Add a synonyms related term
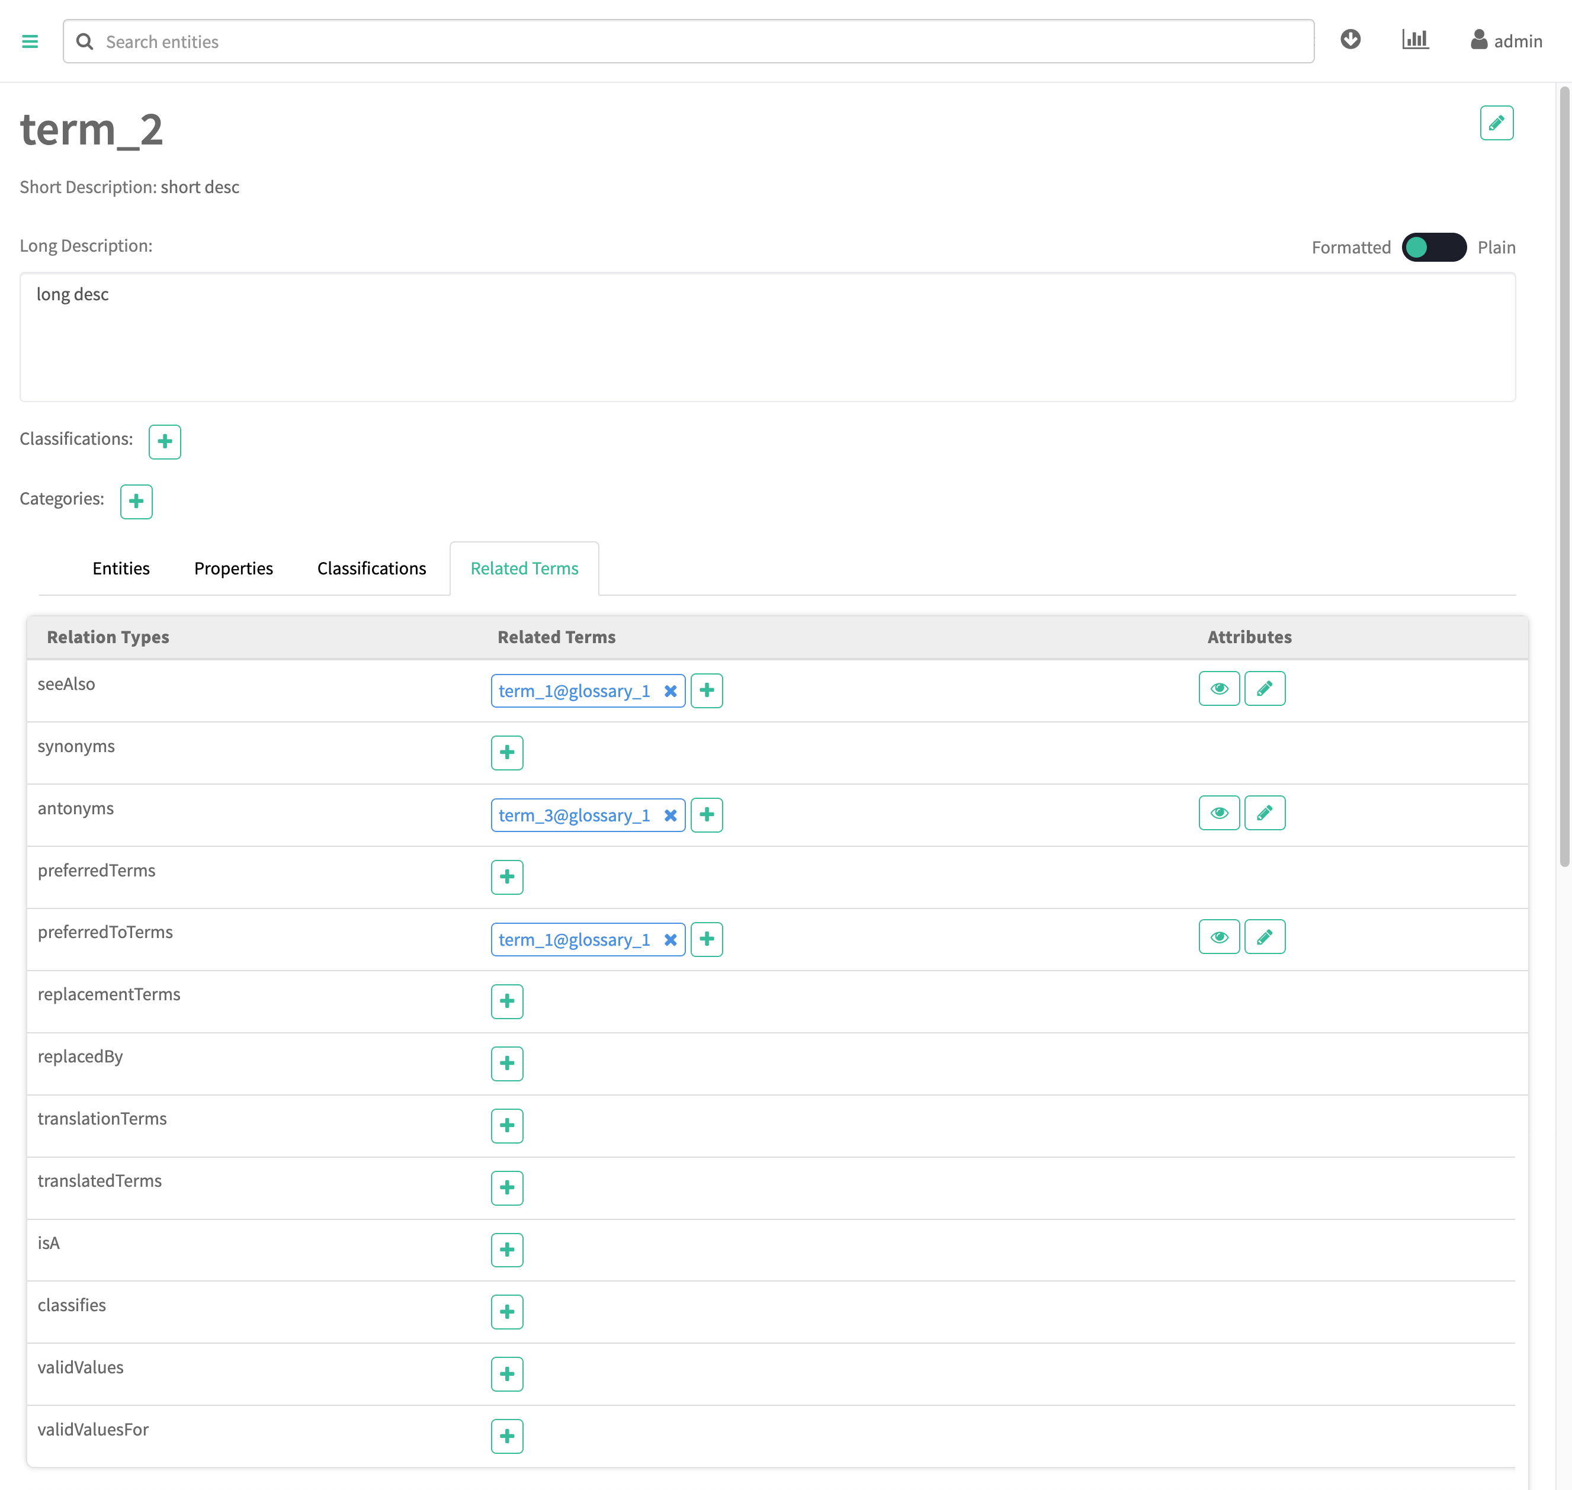Image resolution: width=1572 pixels, height=1490 pixels. click(x=507, y=753)
